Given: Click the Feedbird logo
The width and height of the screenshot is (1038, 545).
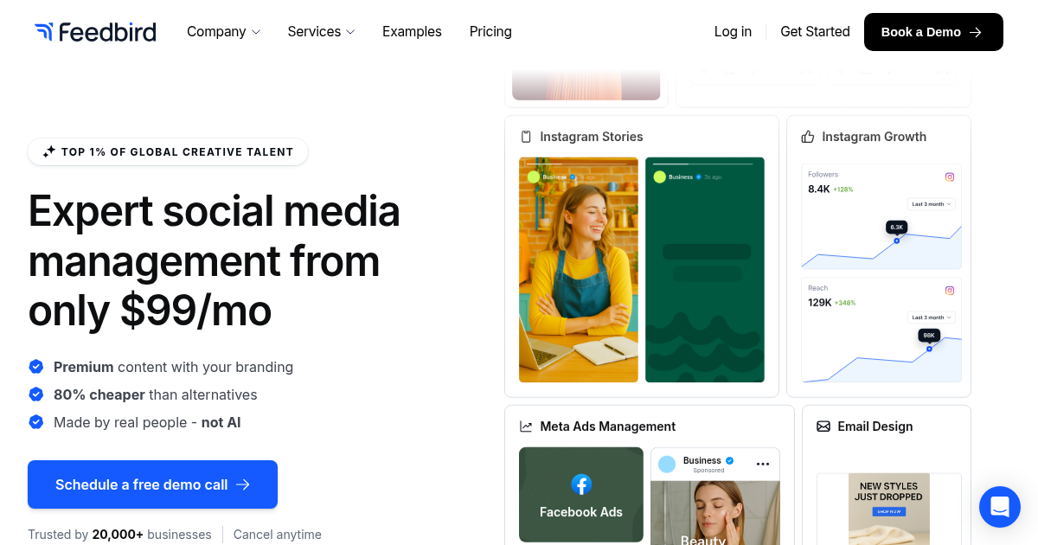Looking at the screenshot, I should [95, 32].
